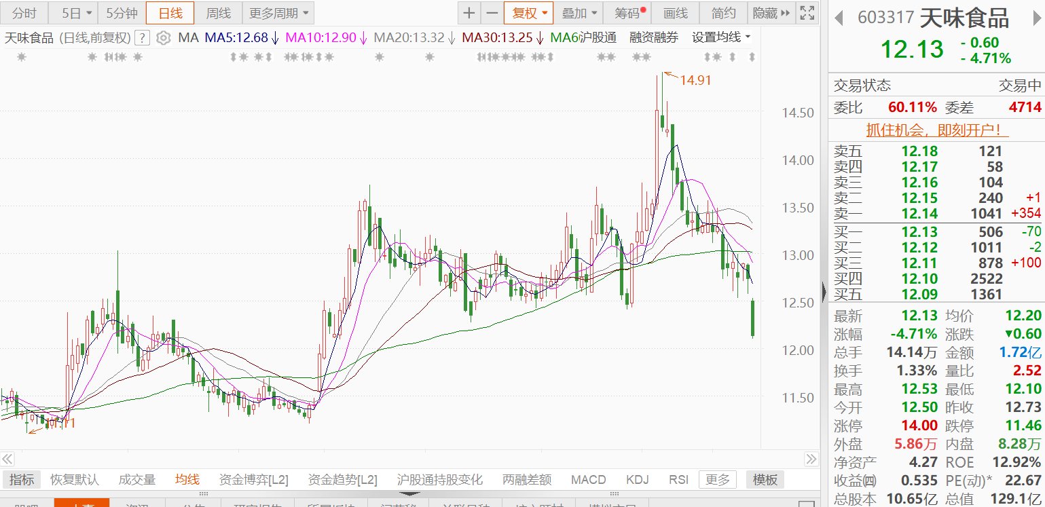Toggle the 简约 simplified mode
Viewport: 1045px width, 507px height.
tap(723, 13)
